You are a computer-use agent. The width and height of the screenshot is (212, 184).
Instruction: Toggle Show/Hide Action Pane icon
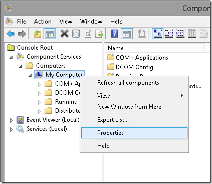click(127, 34)
